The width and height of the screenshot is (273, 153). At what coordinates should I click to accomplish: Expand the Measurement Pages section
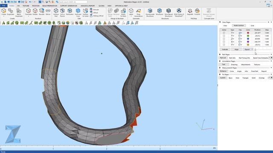tap(220, 68)
